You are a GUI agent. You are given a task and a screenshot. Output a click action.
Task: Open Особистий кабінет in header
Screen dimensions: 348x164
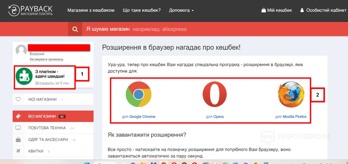click(323, 10)
